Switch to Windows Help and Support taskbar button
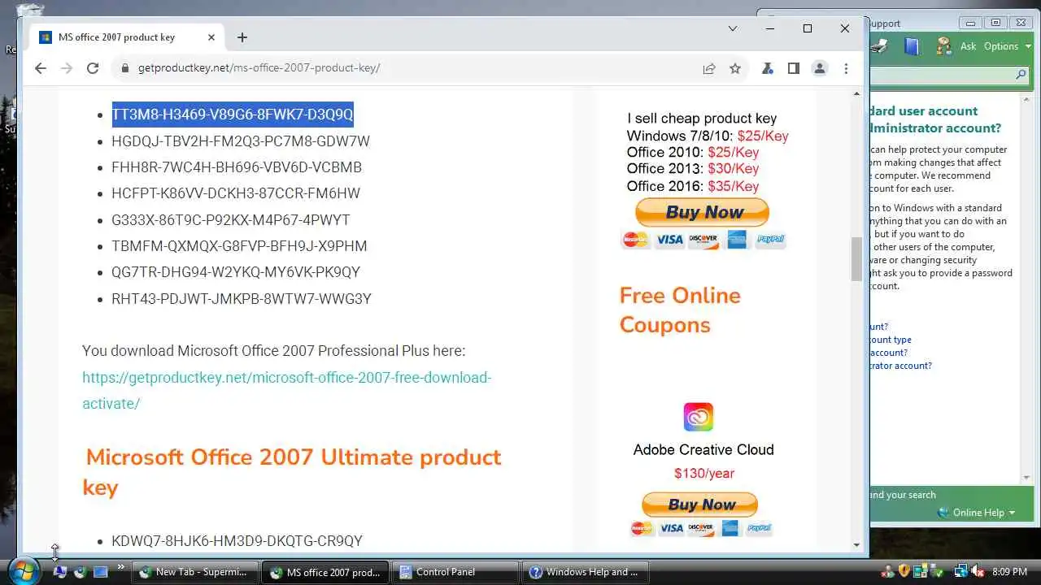The height and width of the screenshot is (585, 1041). click(x=586, y=572)
